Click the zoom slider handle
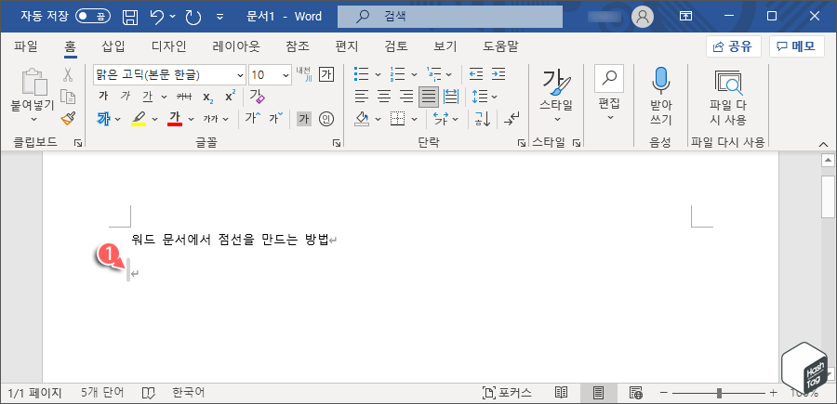 click(x=720, y=394)
